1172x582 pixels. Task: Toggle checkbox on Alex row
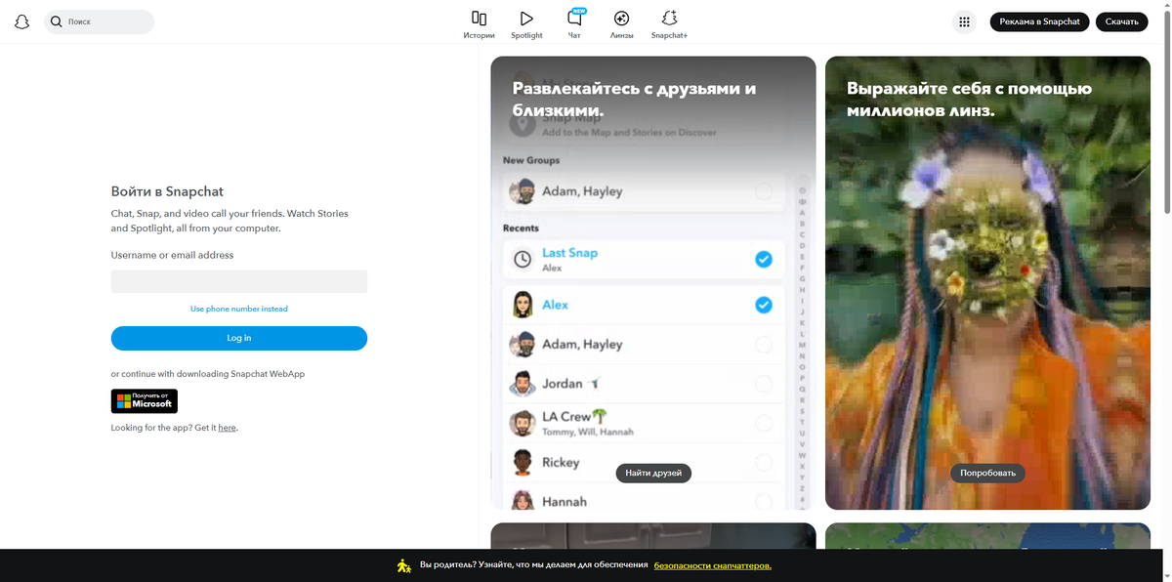coord(764,305)
